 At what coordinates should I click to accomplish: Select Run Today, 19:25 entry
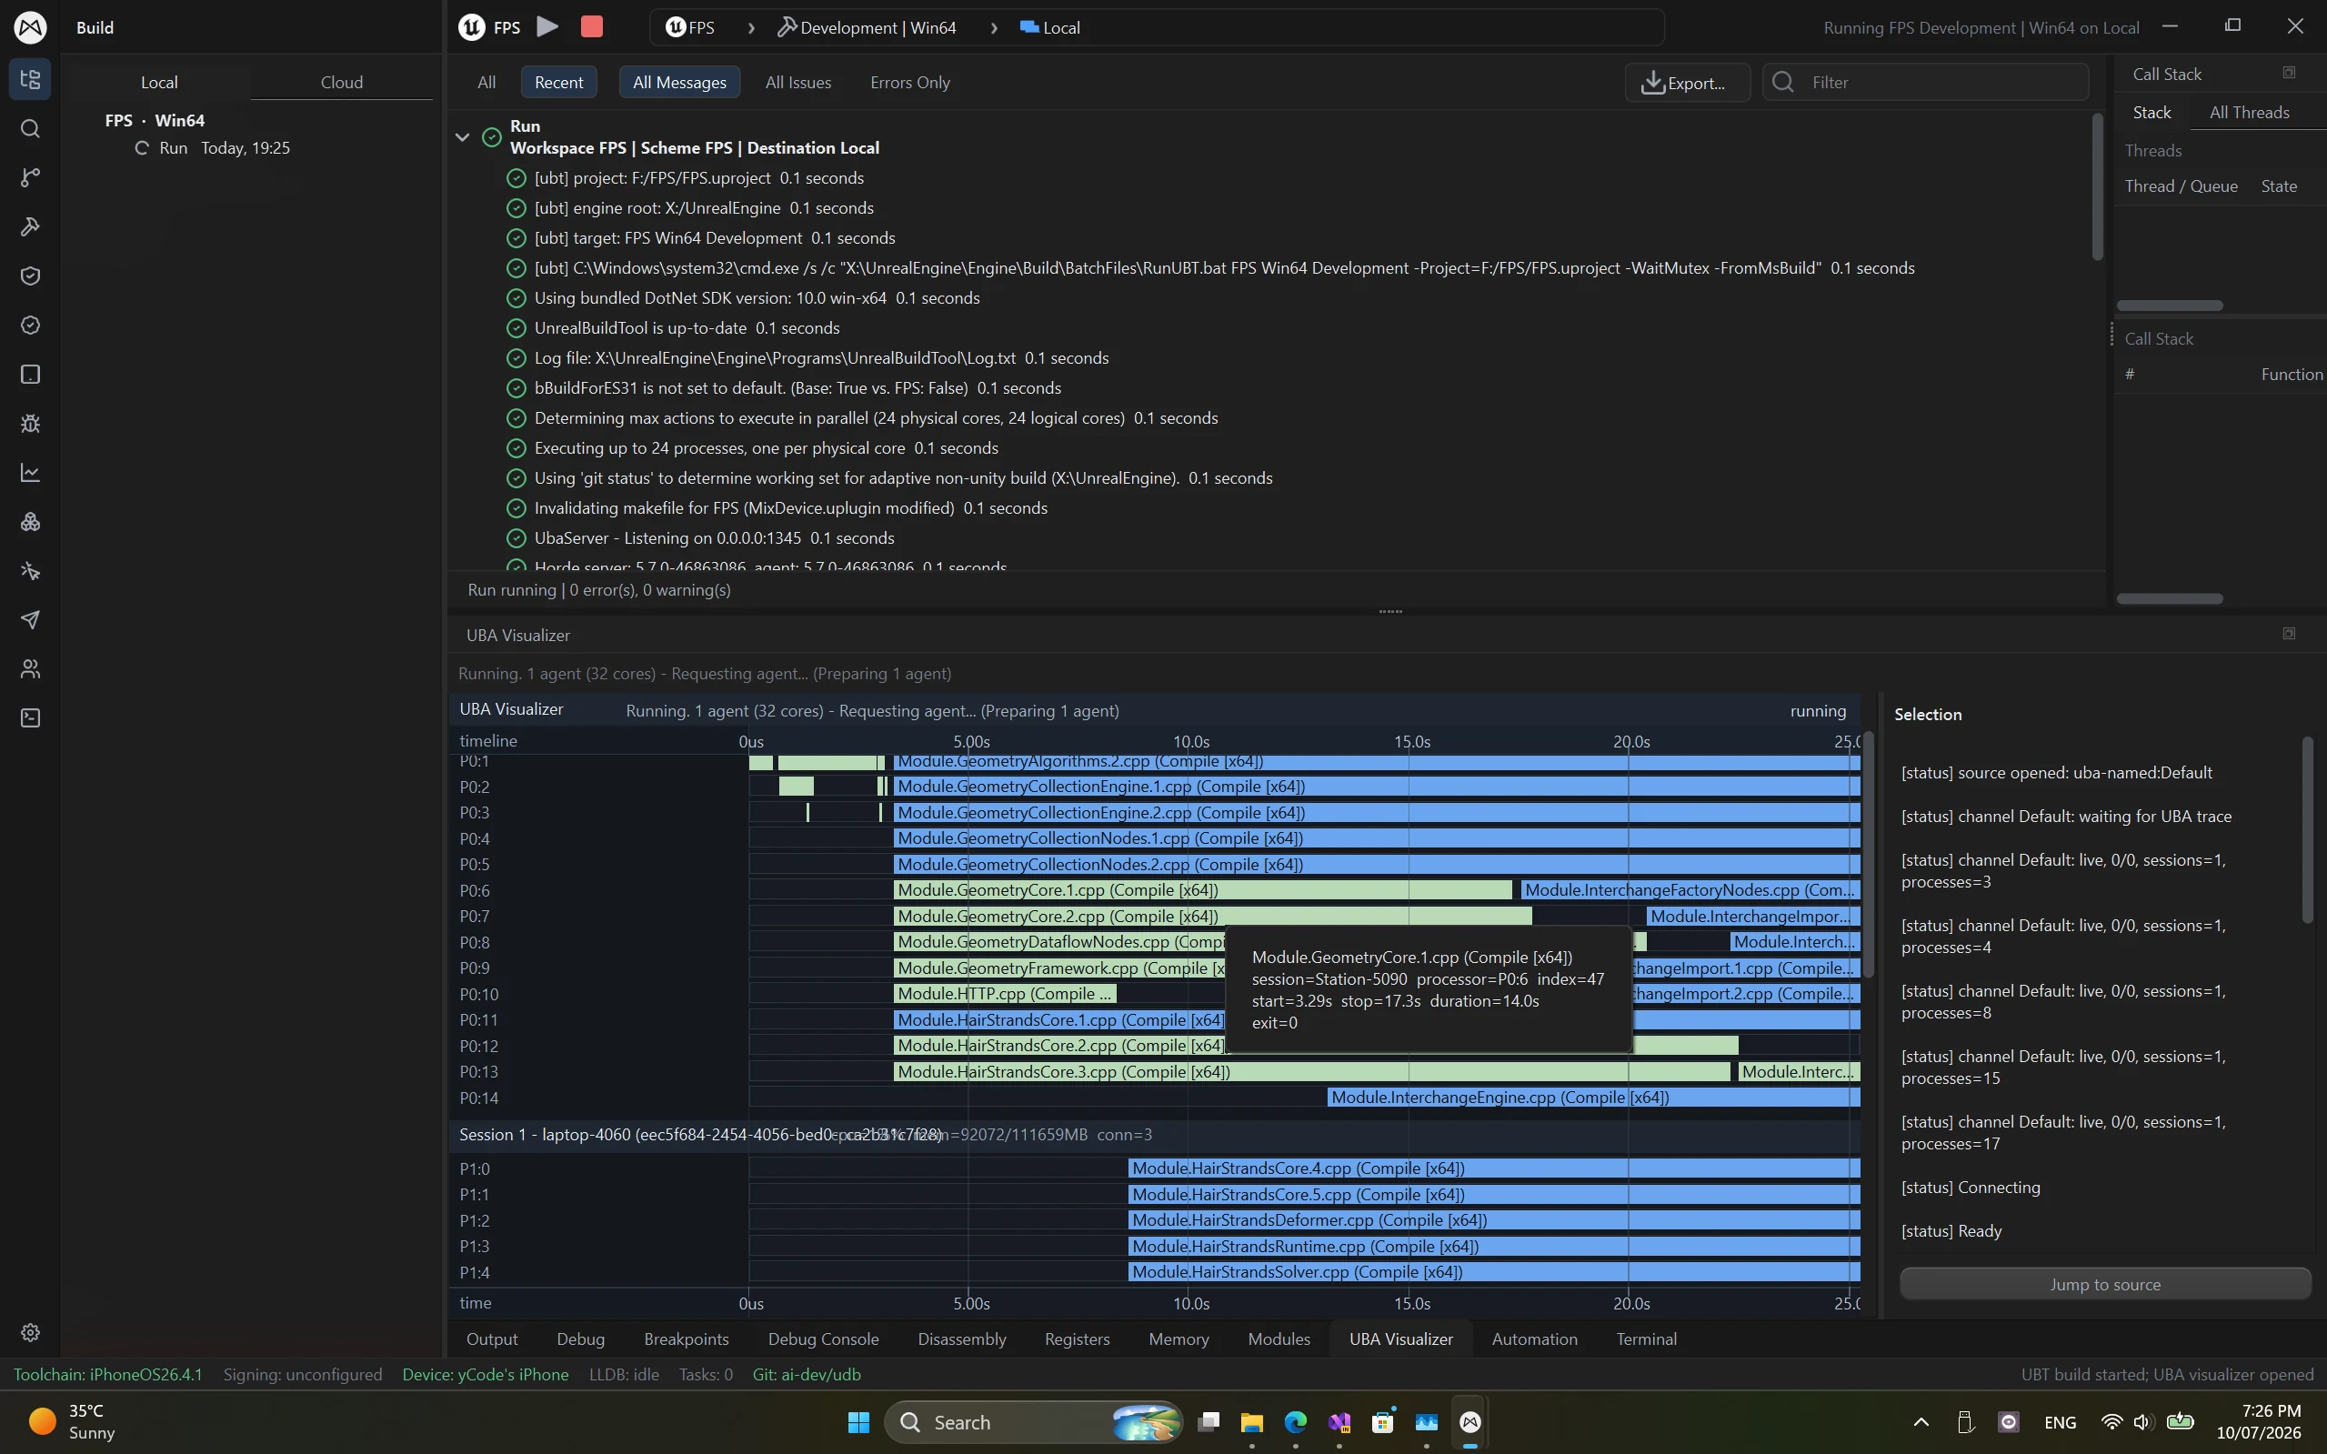[212, 147]
